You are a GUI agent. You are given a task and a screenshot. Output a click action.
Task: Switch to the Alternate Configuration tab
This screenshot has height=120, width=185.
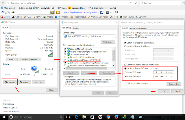pos(139,28)
